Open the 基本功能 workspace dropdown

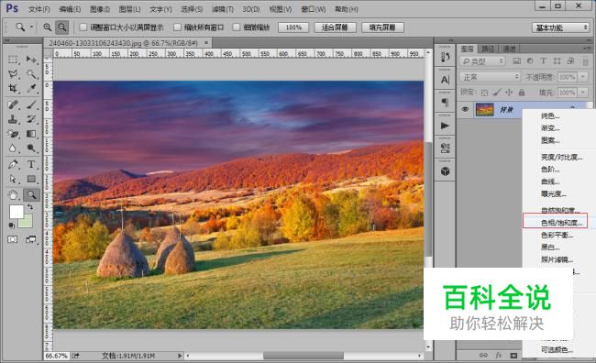[560, 27]
